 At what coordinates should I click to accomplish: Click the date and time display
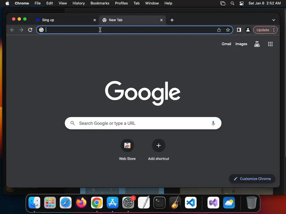click(x=264, y=3)
